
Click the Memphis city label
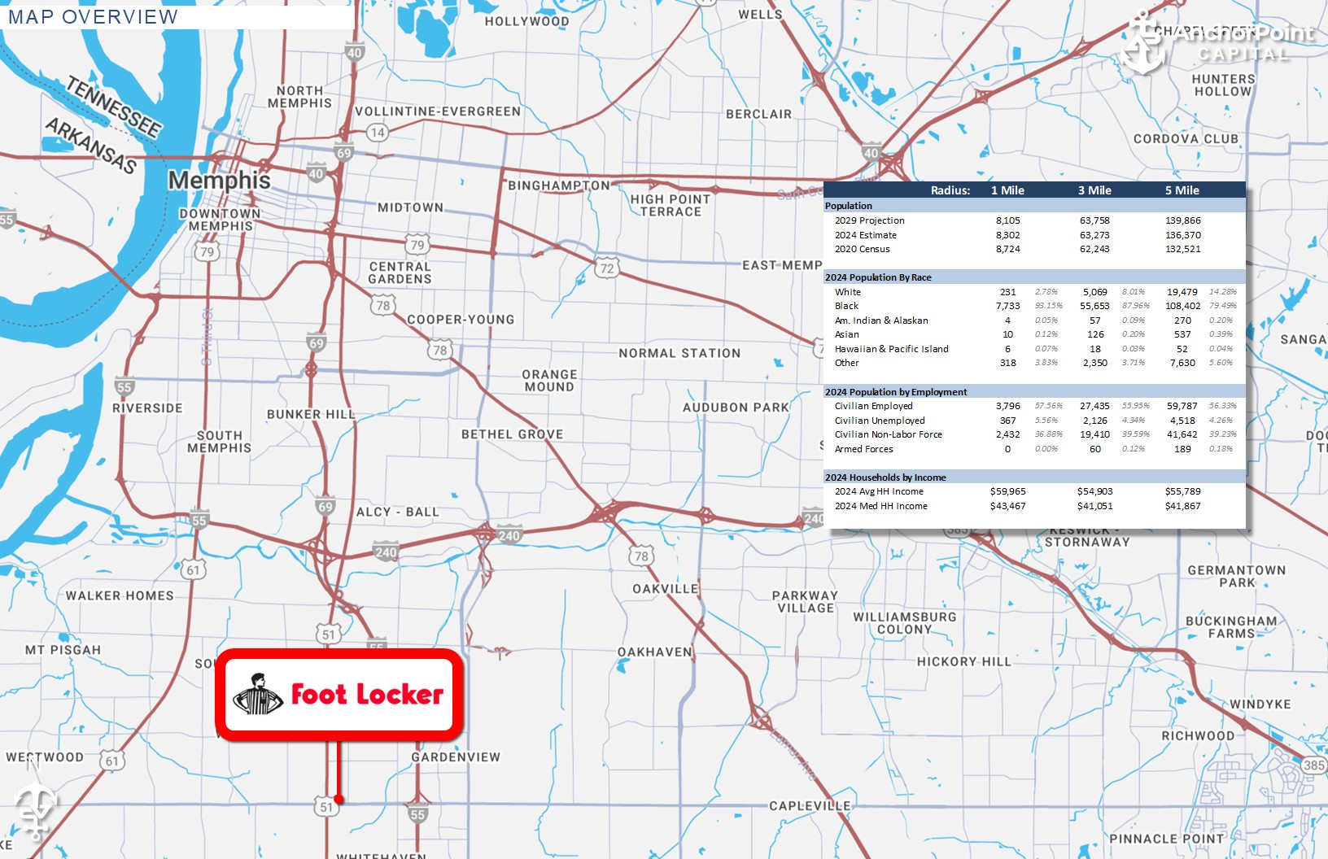point(220,180)
